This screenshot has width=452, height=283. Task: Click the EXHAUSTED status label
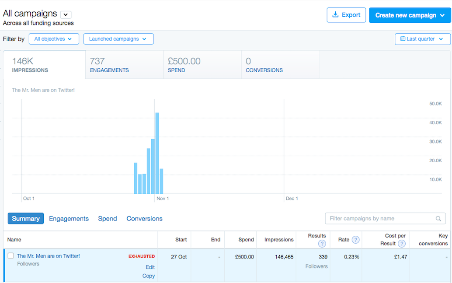pyautogui.click(x=142, y=256)
